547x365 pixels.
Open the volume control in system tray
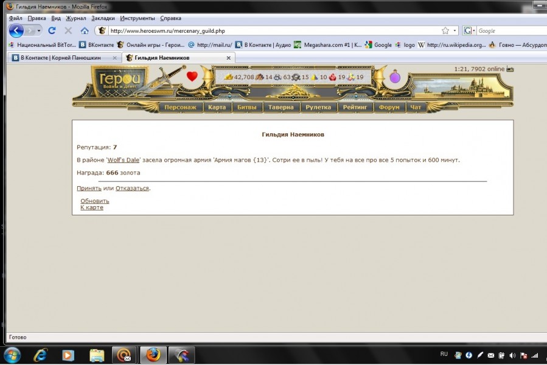[x=512, y=356]
